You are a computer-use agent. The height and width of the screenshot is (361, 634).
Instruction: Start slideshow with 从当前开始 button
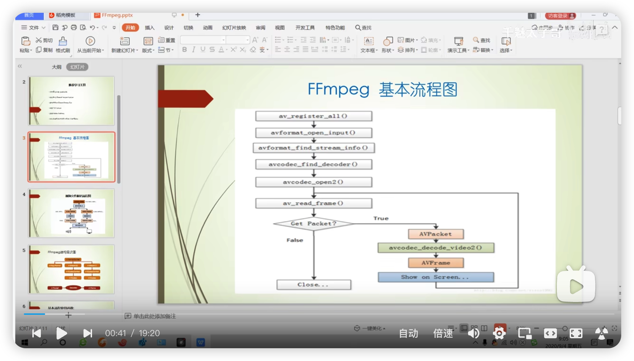[91, 44]
